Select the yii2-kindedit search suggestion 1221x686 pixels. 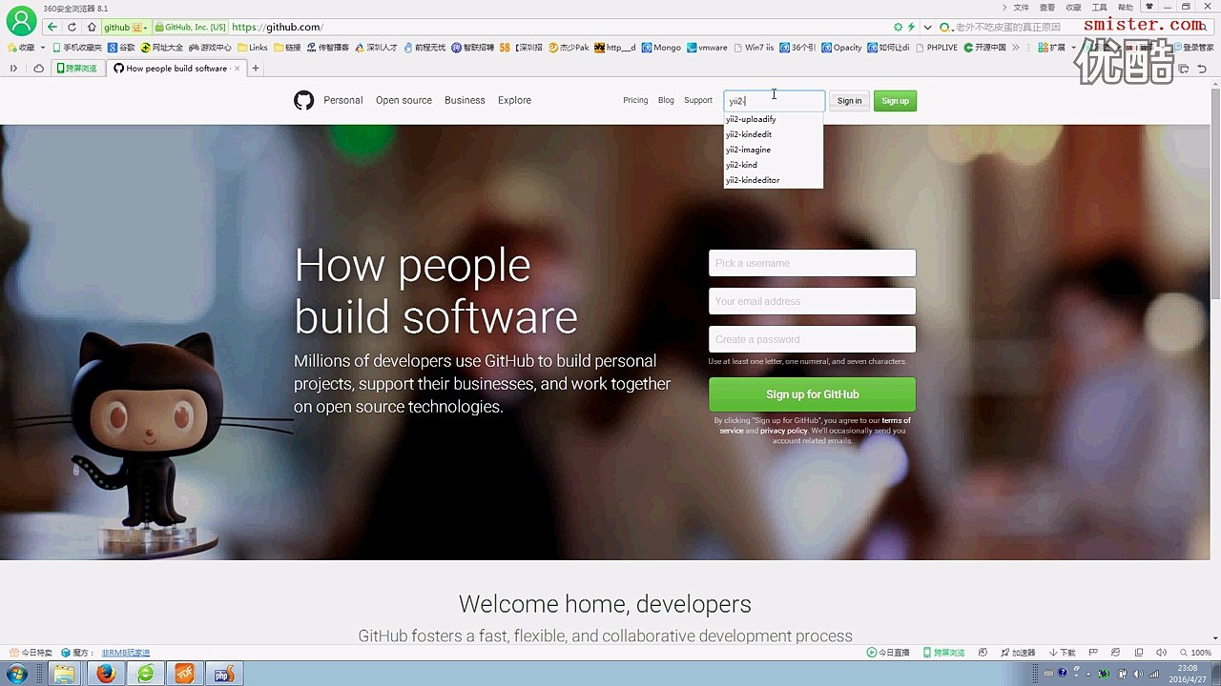pyautogui.click(x=773, y=134)
